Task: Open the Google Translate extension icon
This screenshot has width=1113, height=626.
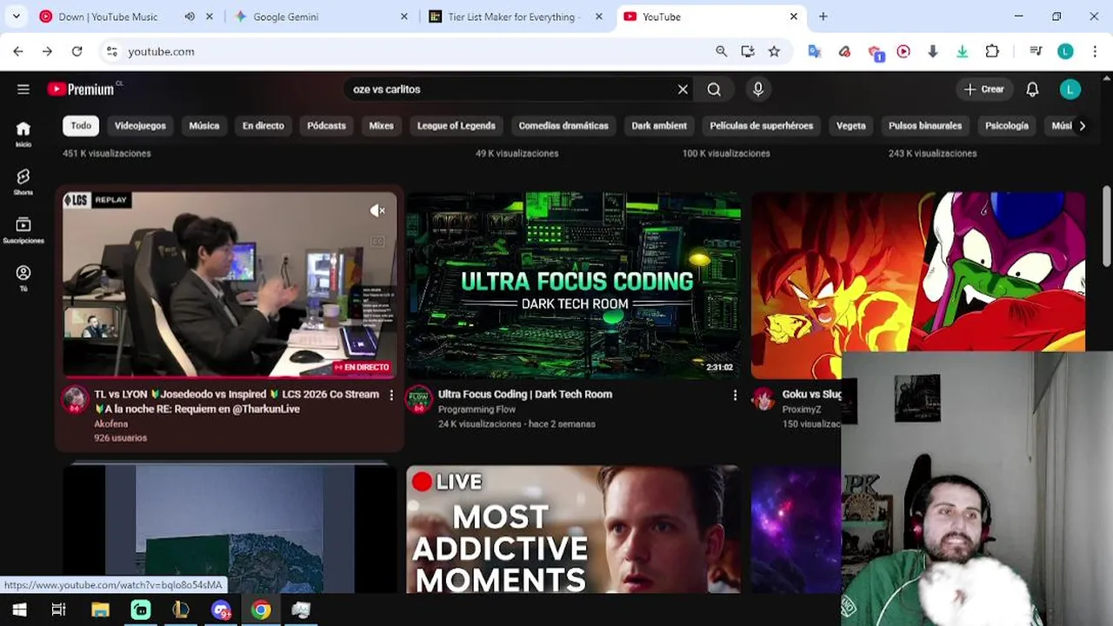Action: pyautogui.click(x=814, y=51)
